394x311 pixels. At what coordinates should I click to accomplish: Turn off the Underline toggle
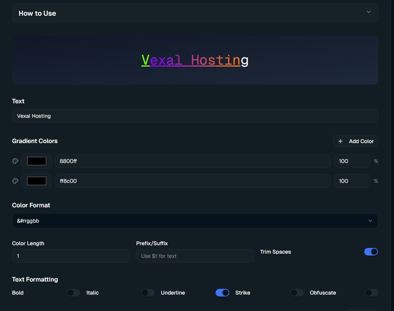click(222, 293)
